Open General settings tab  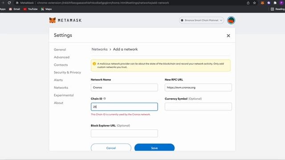(60, 49)
